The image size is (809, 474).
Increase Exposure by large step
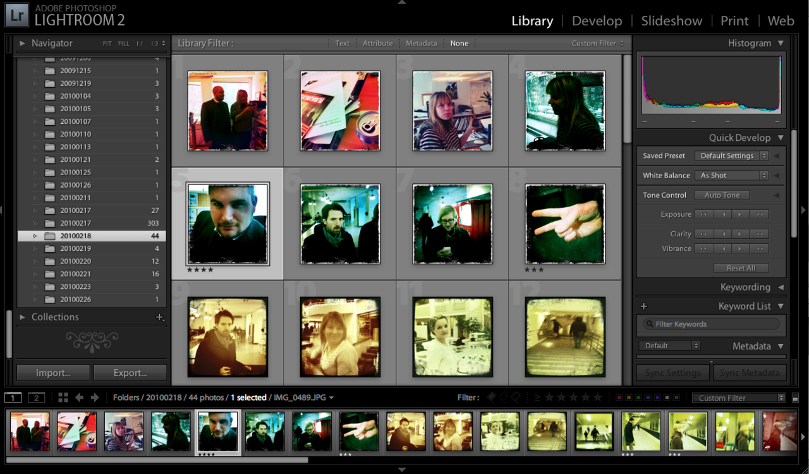(759, 214)
